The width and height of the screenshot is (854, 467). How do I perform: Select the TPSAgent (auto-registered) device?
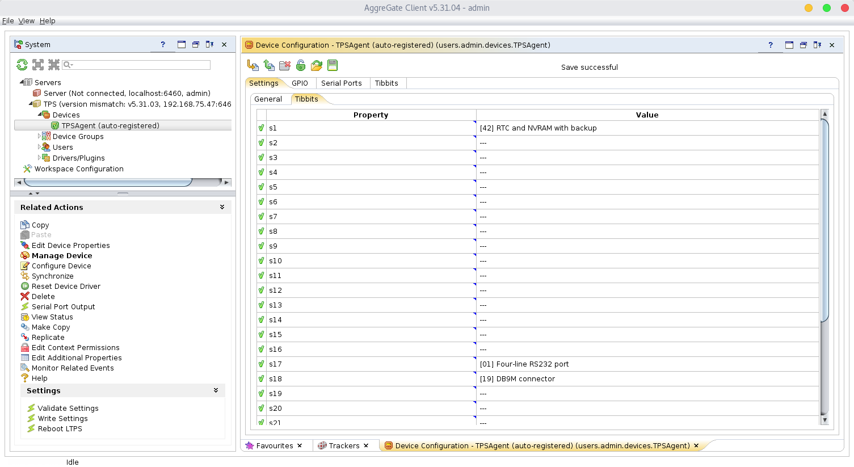point(111,125)
